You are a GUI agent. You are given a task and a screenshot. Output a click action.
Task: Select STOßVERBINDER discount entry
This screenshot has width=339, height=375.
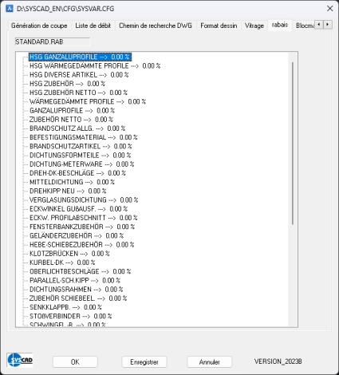point(71,316)
